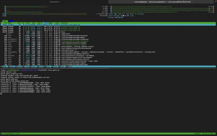This screenshot has height=136, width=217.
Task: Select the highlighted train_gpt2.py row at 399% CPU
Action: click(x=108, y=25)
